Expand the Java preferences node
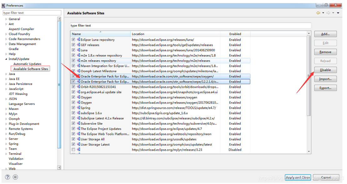 point(6,74)
